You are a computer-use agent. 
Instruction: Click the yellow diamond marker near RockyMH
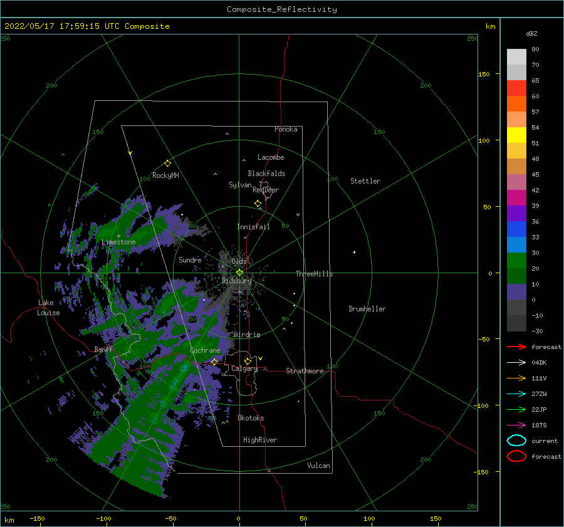point(167,164)
